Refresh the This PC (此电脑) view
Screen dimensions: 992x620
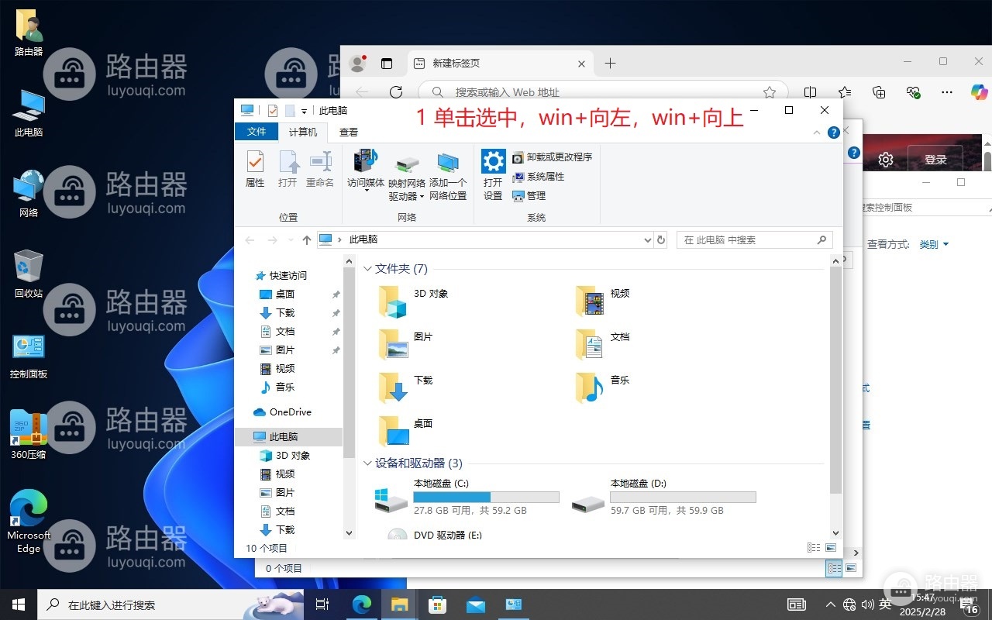(x=661, y=240)
